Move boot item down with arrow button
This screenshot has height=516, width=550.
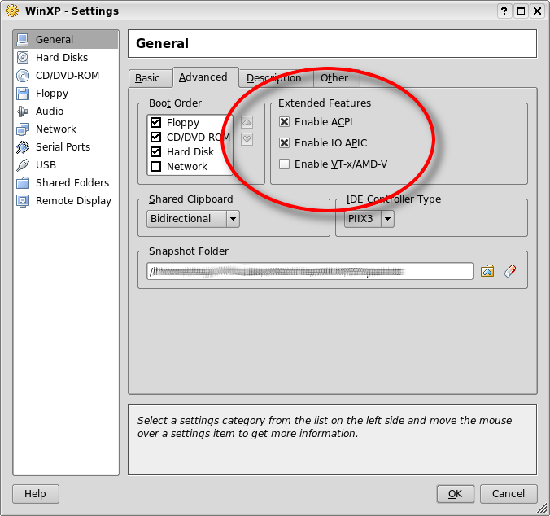point(247,139)
